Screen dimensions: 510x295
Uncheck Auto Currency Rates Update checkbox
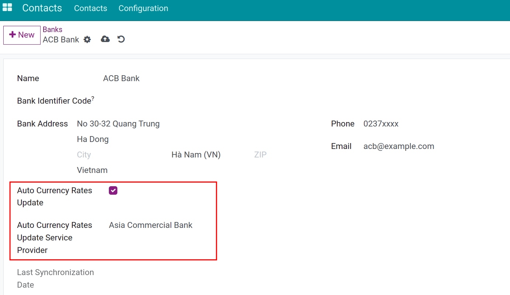click(113, 191)
